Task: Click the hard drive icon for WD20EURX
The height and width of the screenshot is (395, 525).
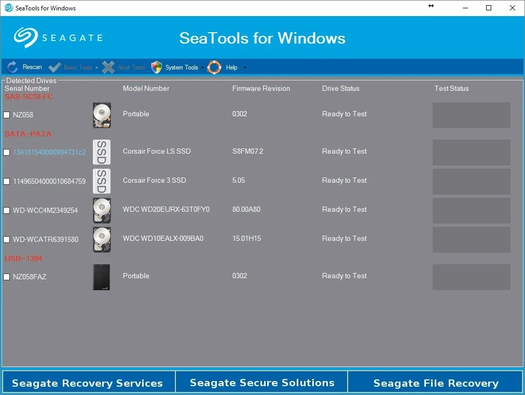Action: (x=102, y=210)
